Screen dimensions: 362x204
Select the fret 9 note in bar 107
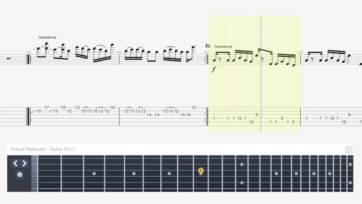[x=257, y=115]
